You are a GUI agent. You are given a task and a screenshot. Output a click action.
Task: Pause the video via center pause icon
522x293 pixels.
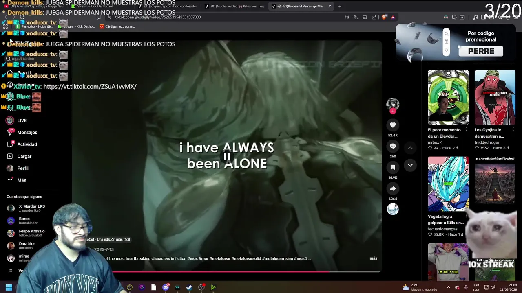point(227,156)
